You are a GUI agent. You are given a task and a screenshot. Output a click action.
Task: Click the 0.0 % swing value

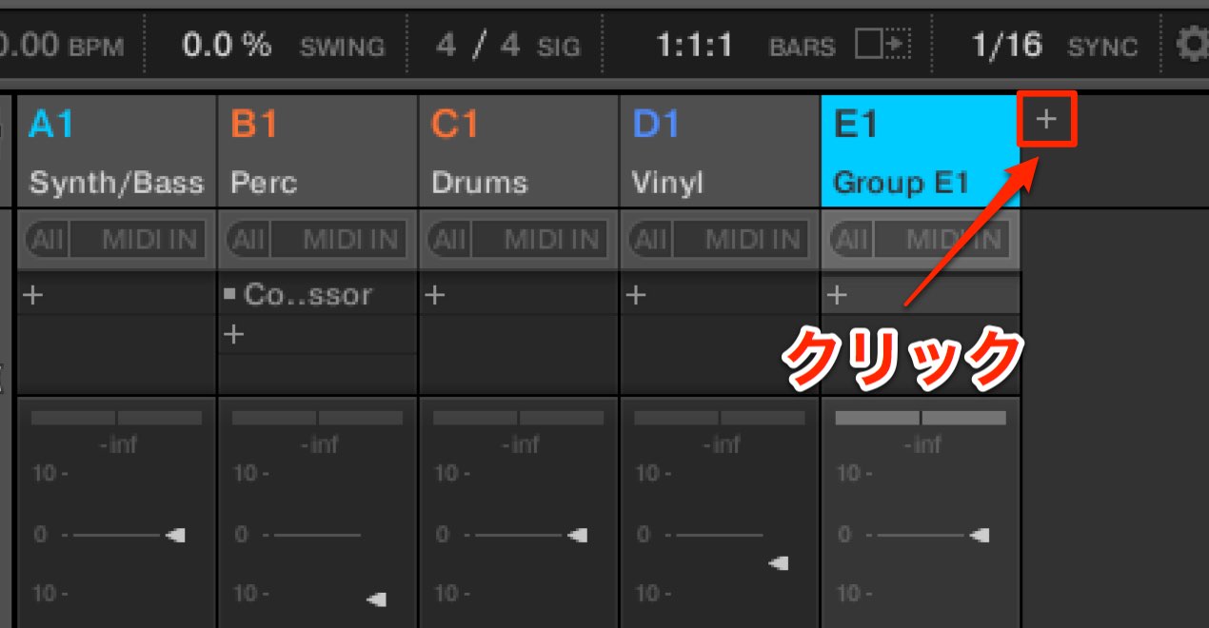point(227,45)
